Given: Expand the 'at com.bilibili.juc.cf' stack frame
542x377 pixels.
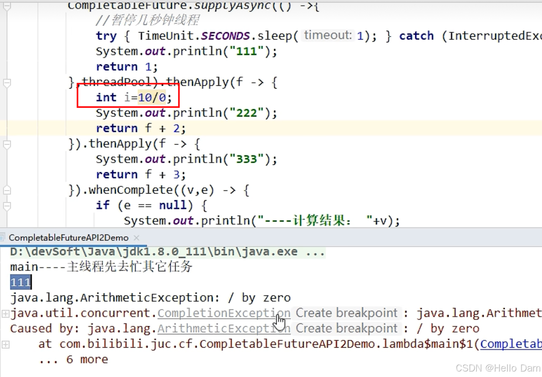Looking at the screenshot, I should click(x=5, y=344).
